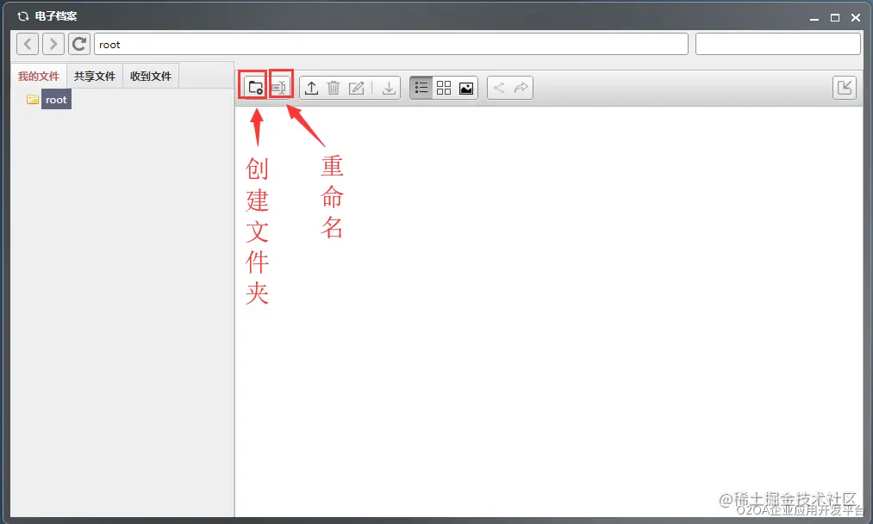Click the 电子档案 window title icon
This screenshot has height=524, width=873.
click(22, 16)
